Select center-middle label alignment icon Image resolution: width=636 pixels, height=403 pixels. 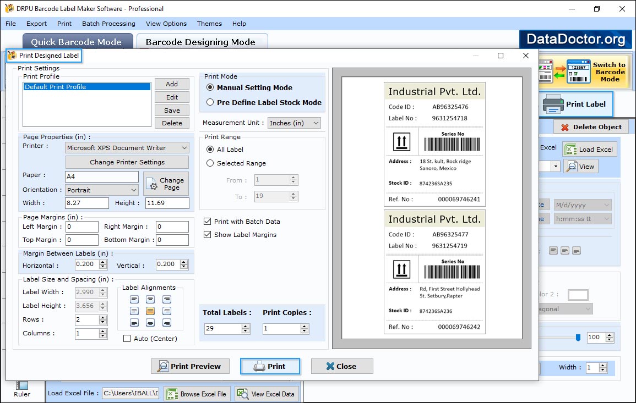click(150, 311)
